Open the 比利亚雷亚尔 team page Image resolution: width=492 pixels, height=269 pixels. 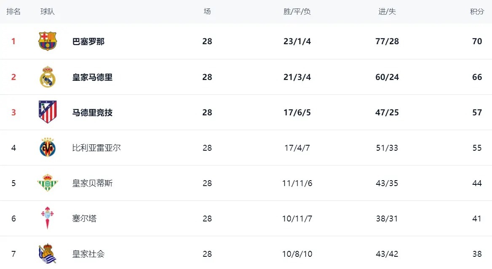[96, 148]
